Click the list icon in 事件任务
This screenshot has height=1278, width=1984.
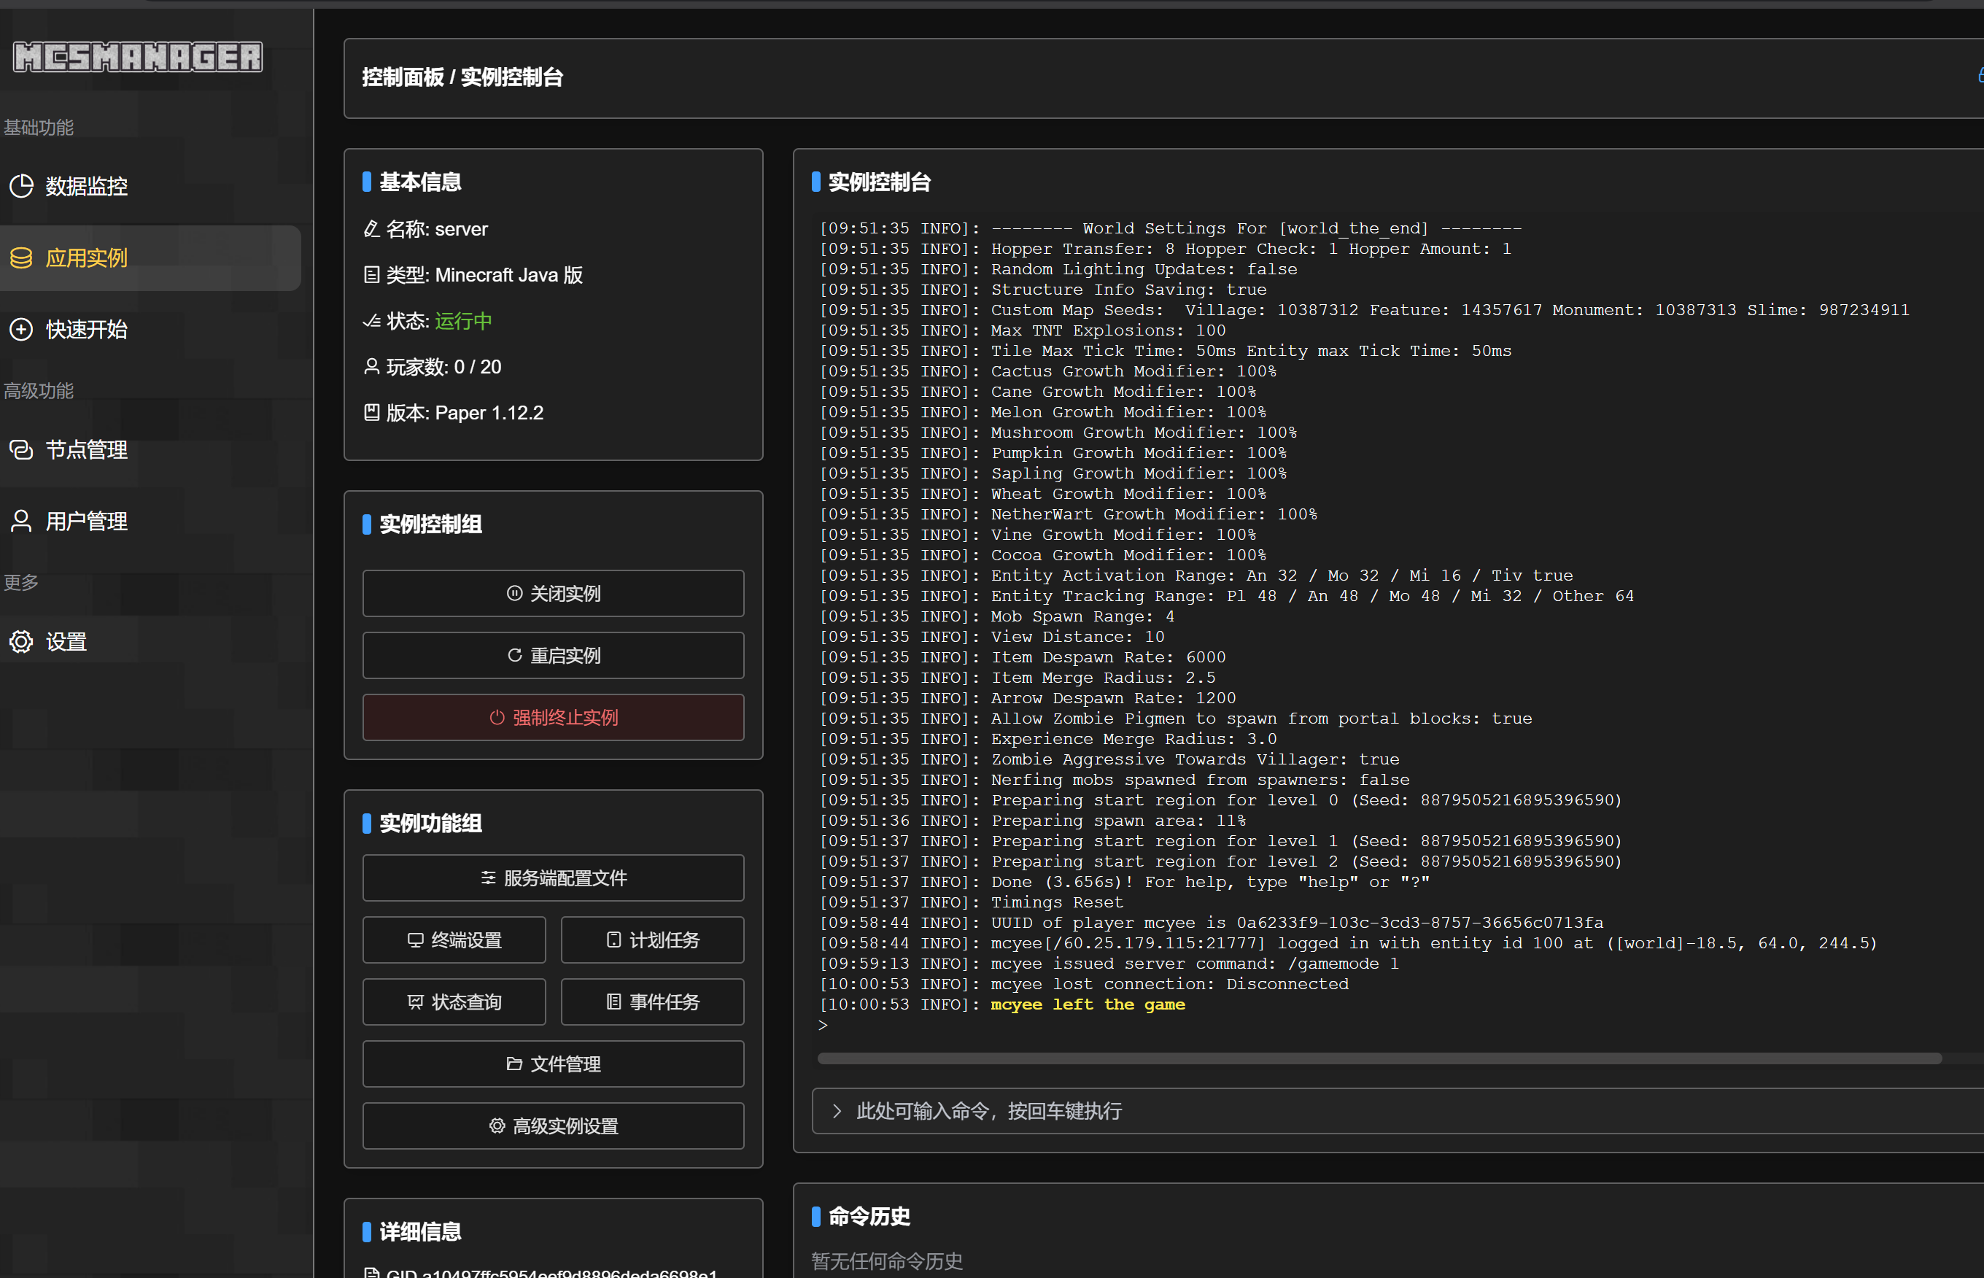click(614, 1002)
